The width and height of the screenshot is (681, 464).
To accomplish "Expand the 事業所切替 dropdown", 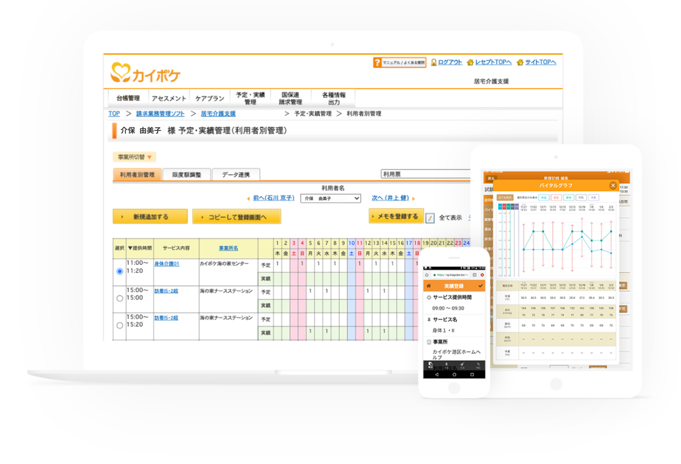I will pyautogui.click(x=134, y=157).
